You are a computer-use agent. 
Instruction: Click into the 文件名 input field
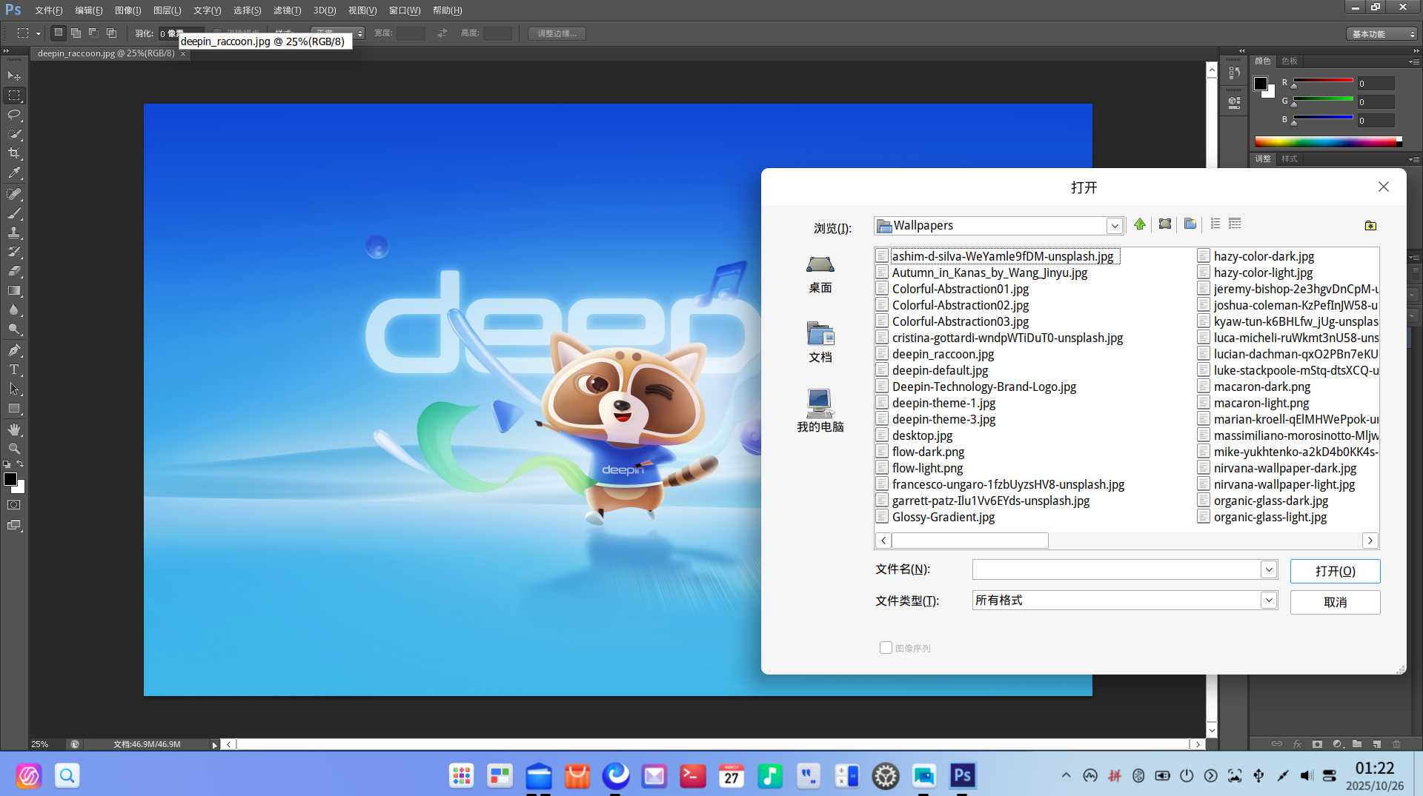(x=1116, y=569)
